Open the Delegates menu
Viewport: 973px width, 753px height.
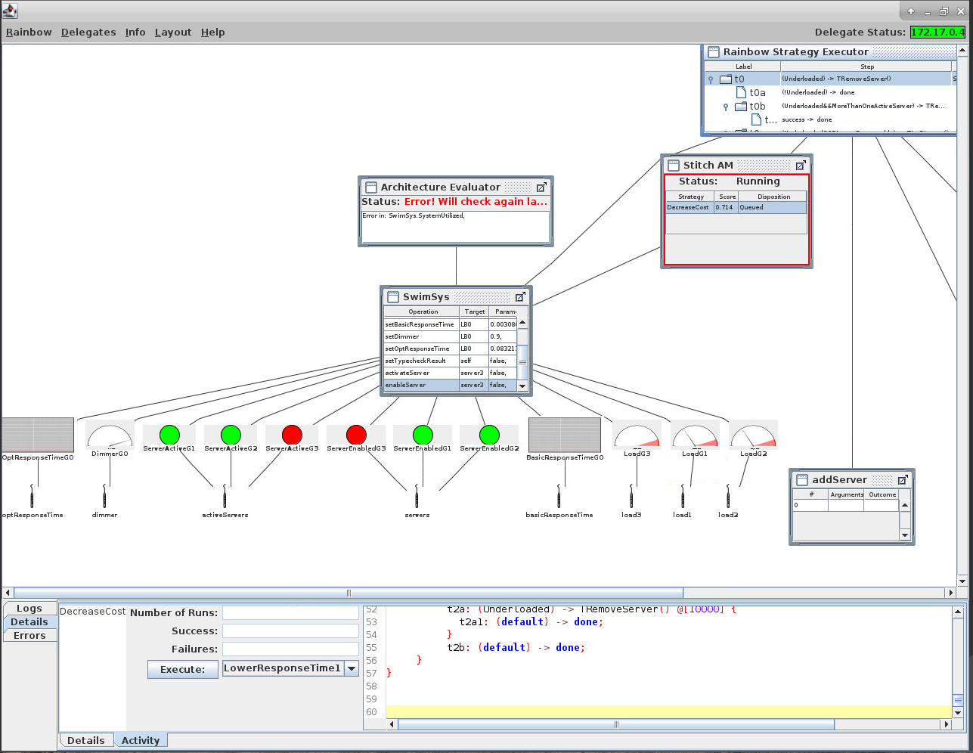click(x=88, y=33)
